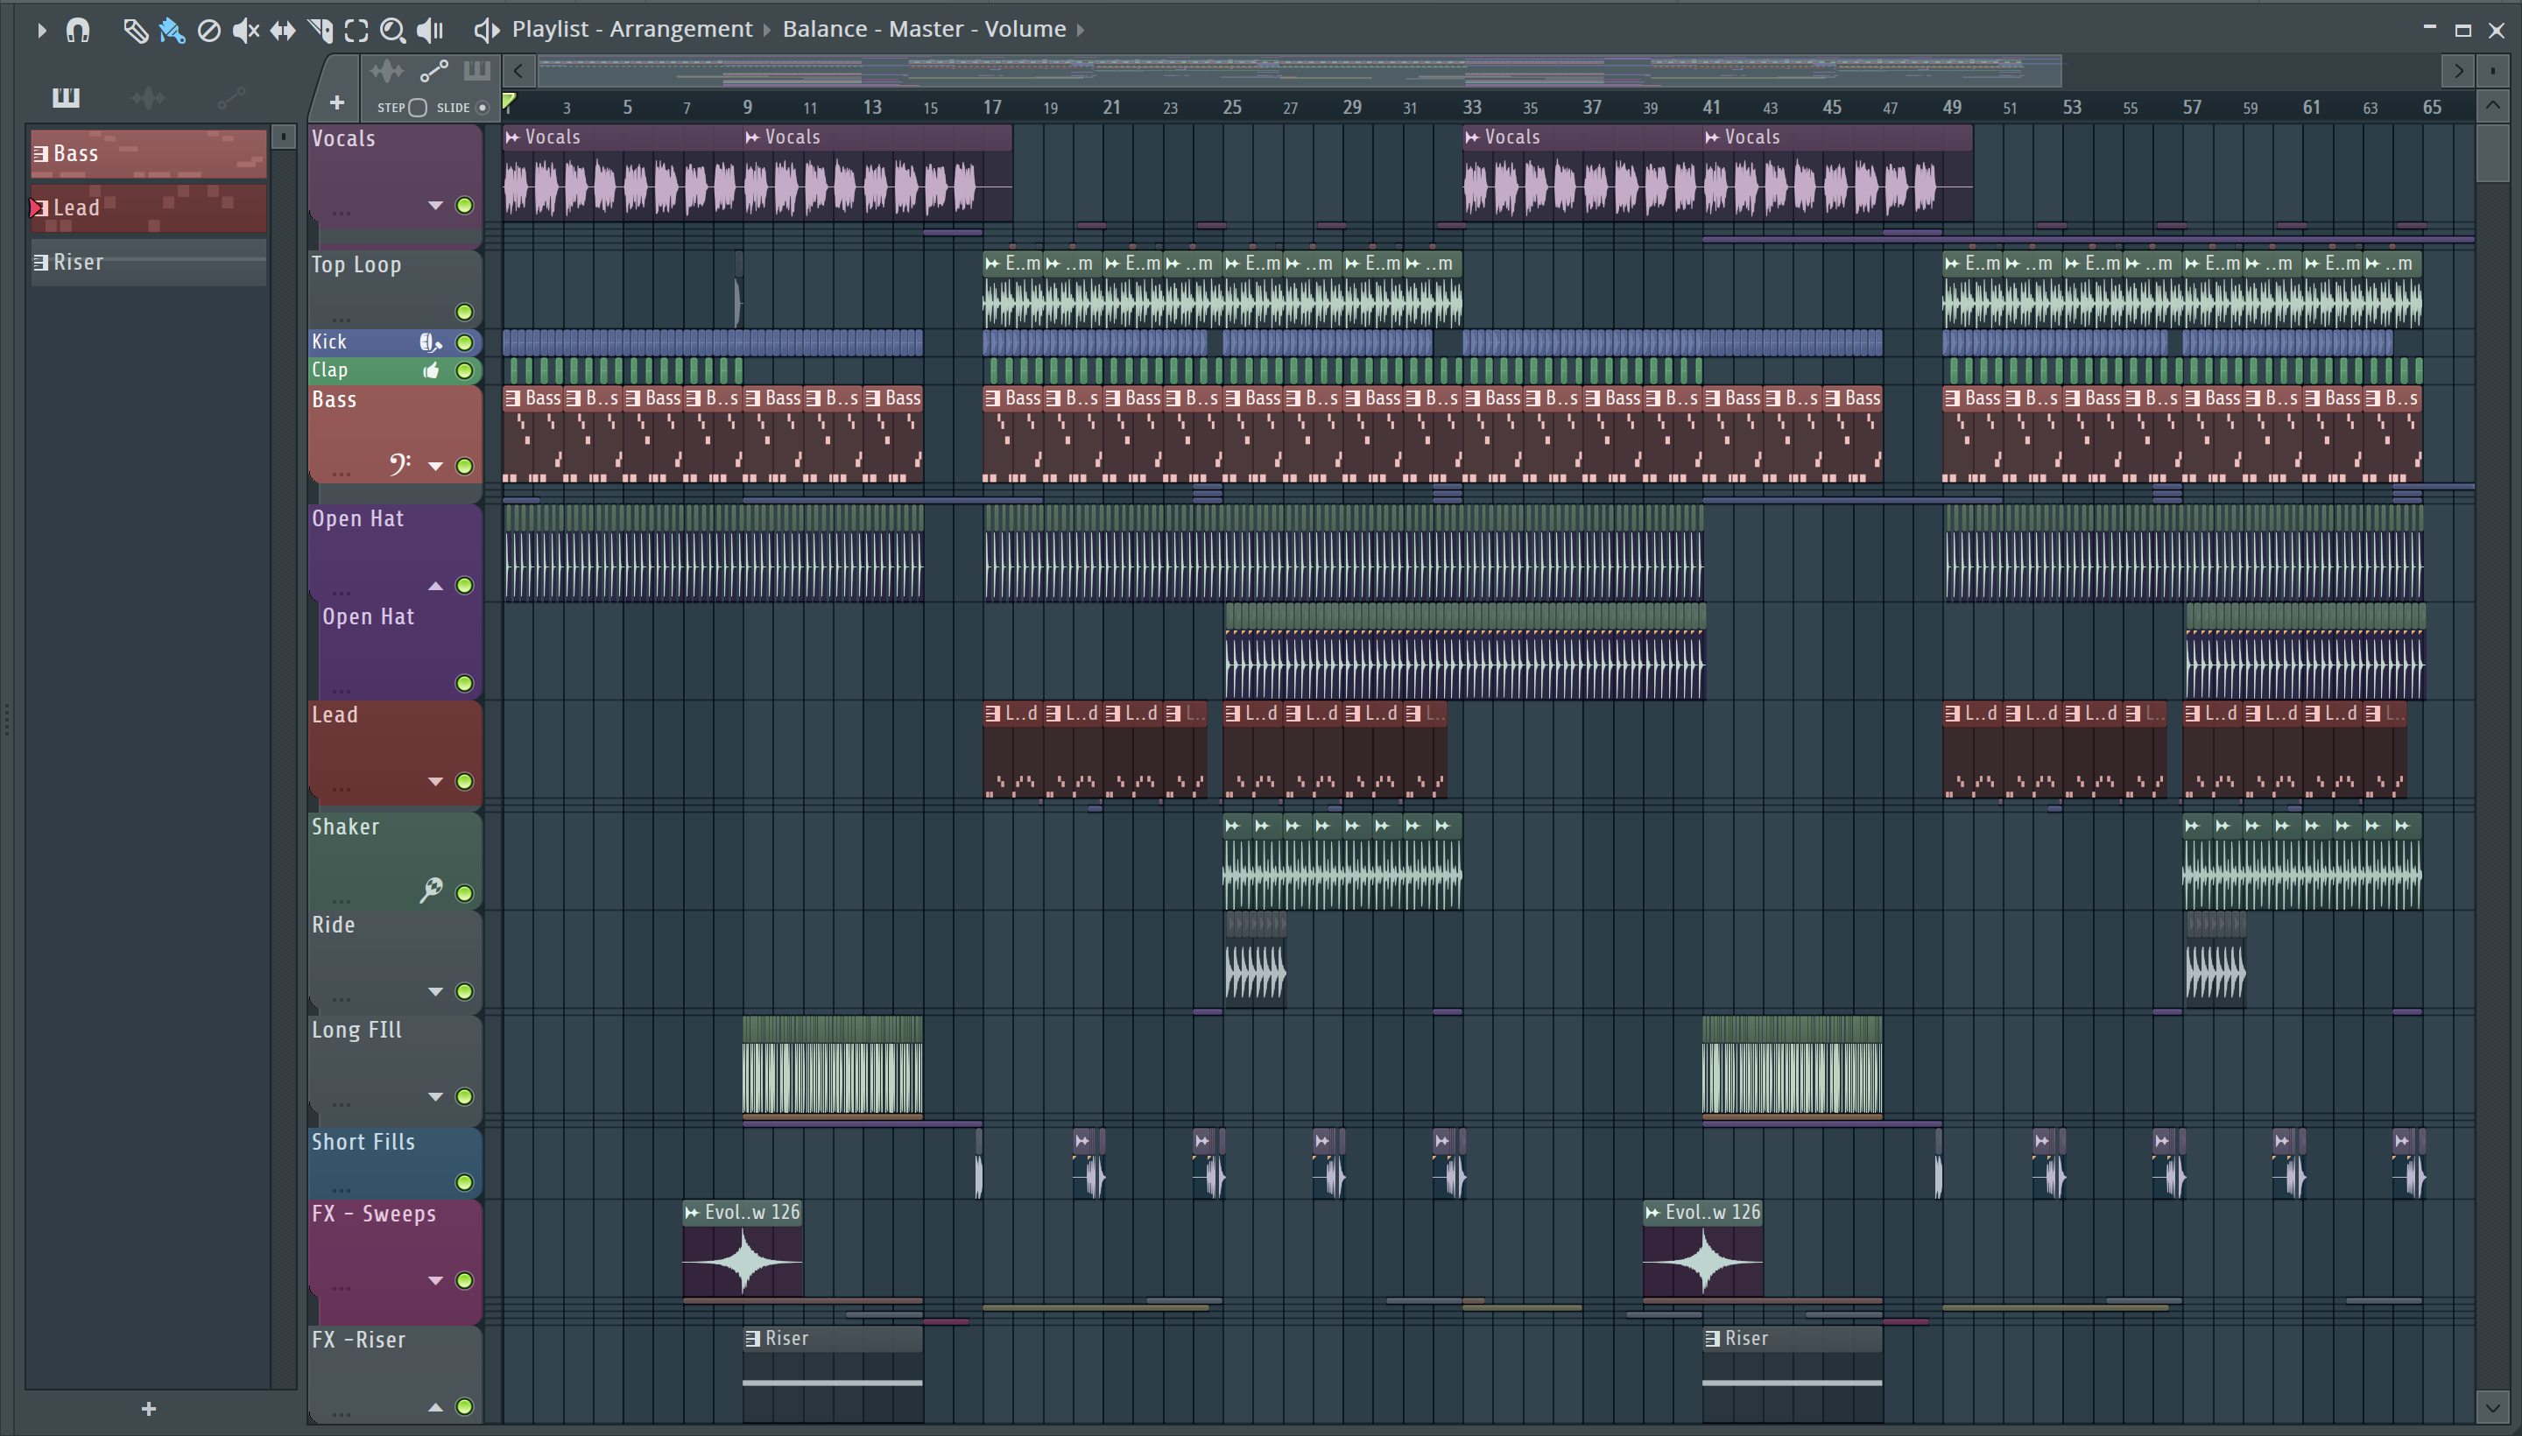Image resolution: width=2522 pixels, height=1436 pixels.
Task: Mute the Shaker track
Action: coord(464,892)
